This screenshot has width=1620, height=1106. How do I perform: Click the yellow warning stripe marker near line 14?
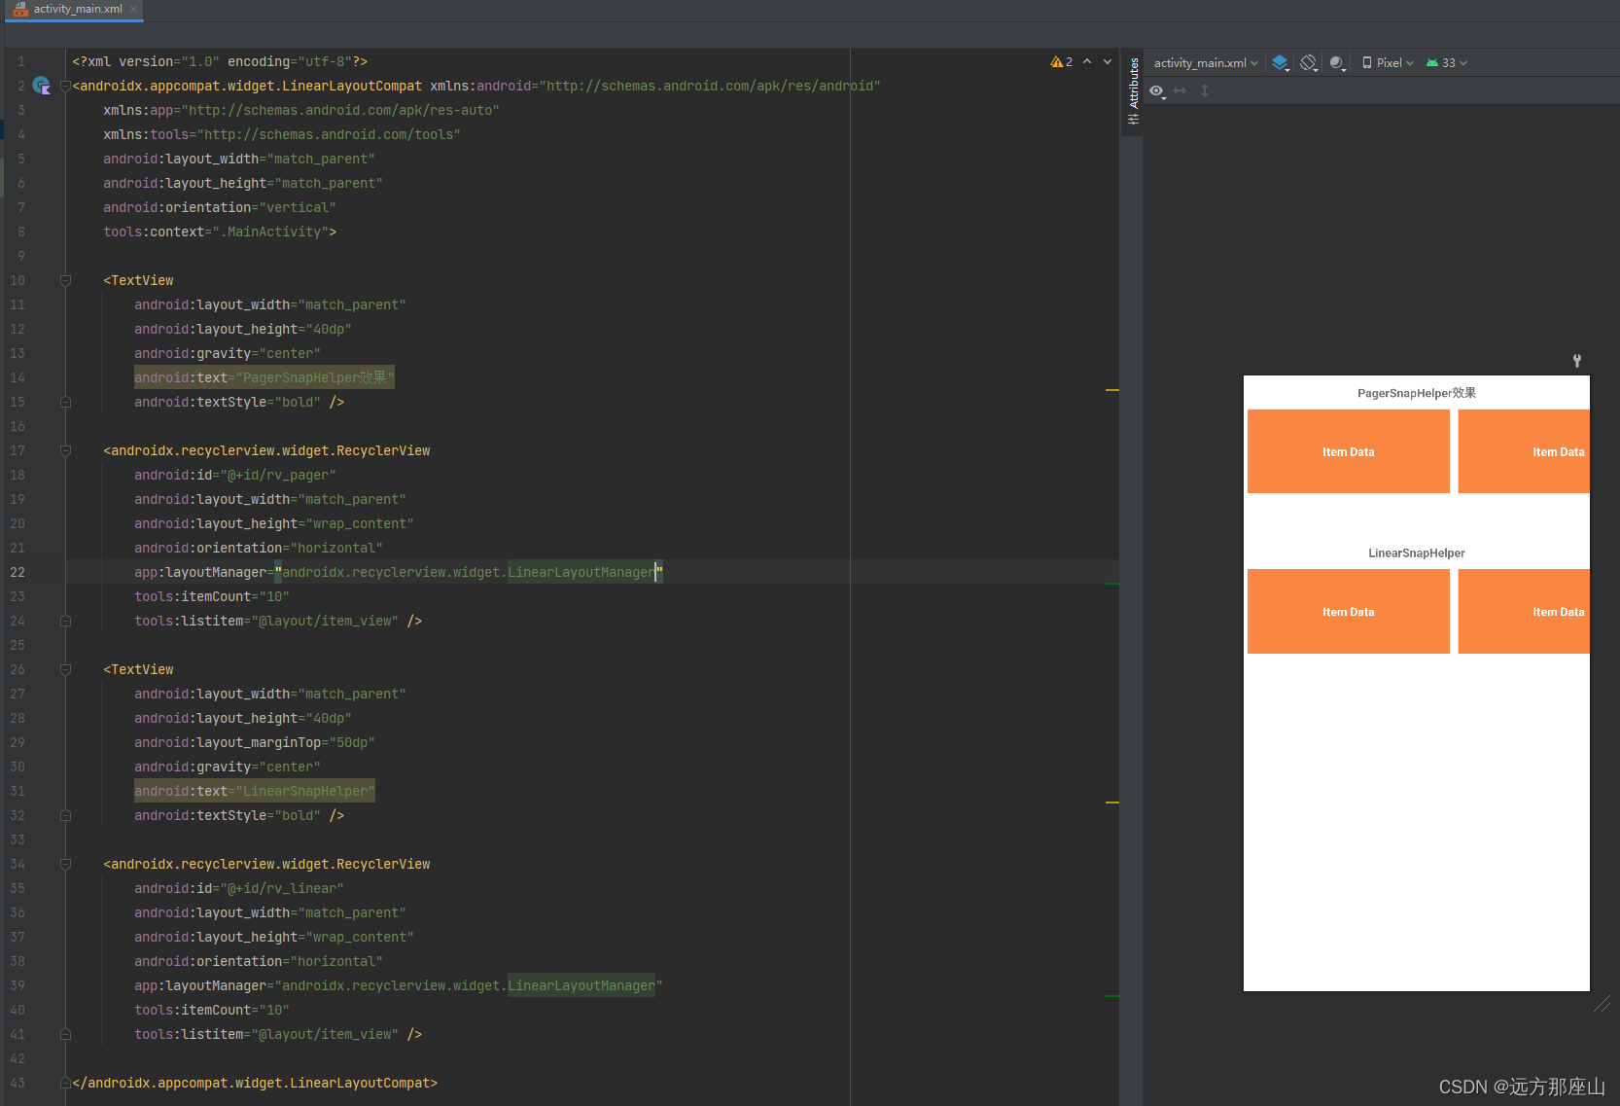[1112, 390]
